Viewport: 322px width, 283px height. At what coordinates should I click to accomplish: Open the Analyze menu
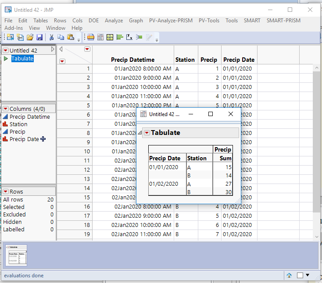(x=114, y=20)
